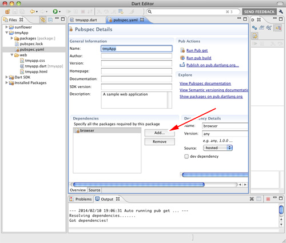Click the Description text area
This screenshot has height=243, width=286.
(137, 100)
